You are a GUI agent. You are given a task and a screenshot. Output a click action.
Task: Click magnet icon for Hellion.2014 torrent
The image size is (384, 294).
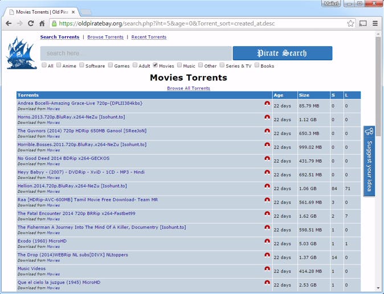click(x=267, y=186)
